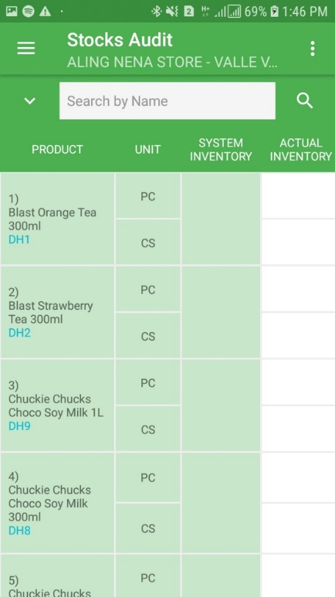Select the SYSTEM INVENTORY column header
Viewport: 335px width, 597px height.
(x=221, y=150)
